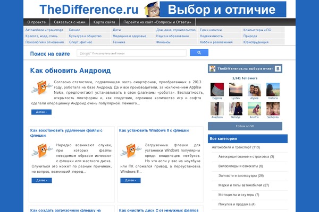319x212 pixels.
Task: Open Автомобили и транспорт (113) sidebar category
Action: click(x=236, y=147)
